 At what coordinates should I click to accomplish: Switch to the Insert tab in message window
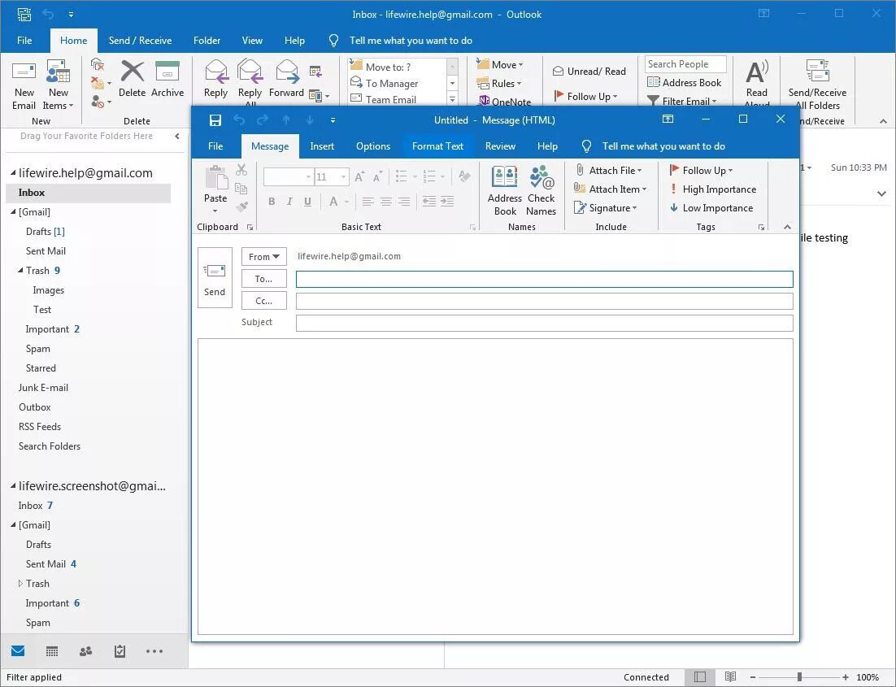pos(322,146)
